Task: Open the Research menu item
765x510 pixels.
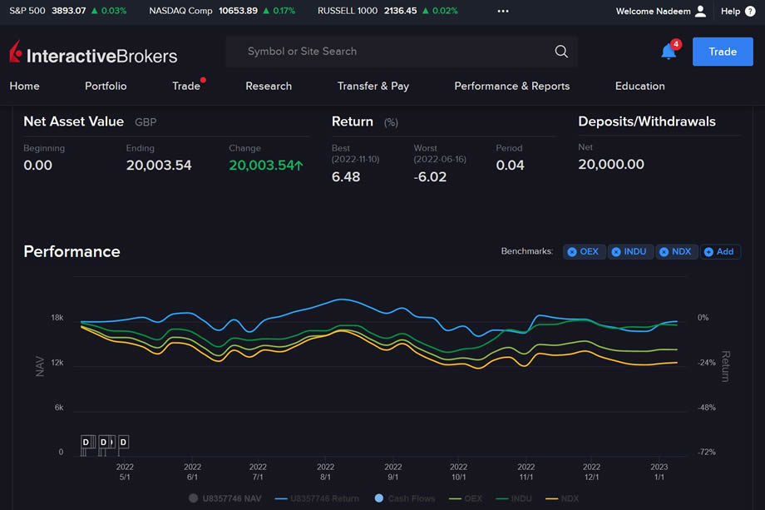Action: (x=269, y=86)
